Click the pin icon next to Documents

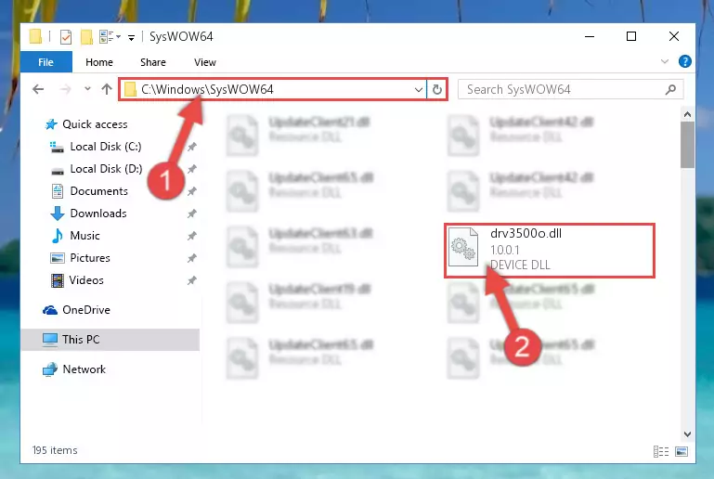(x=192, y=191)
